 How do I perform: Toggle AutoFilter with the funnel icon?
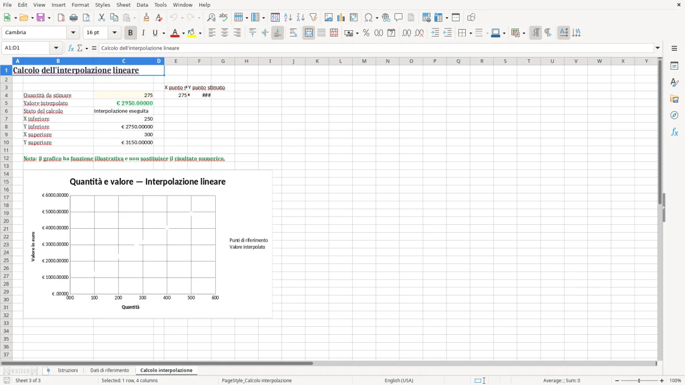(313, 18)
